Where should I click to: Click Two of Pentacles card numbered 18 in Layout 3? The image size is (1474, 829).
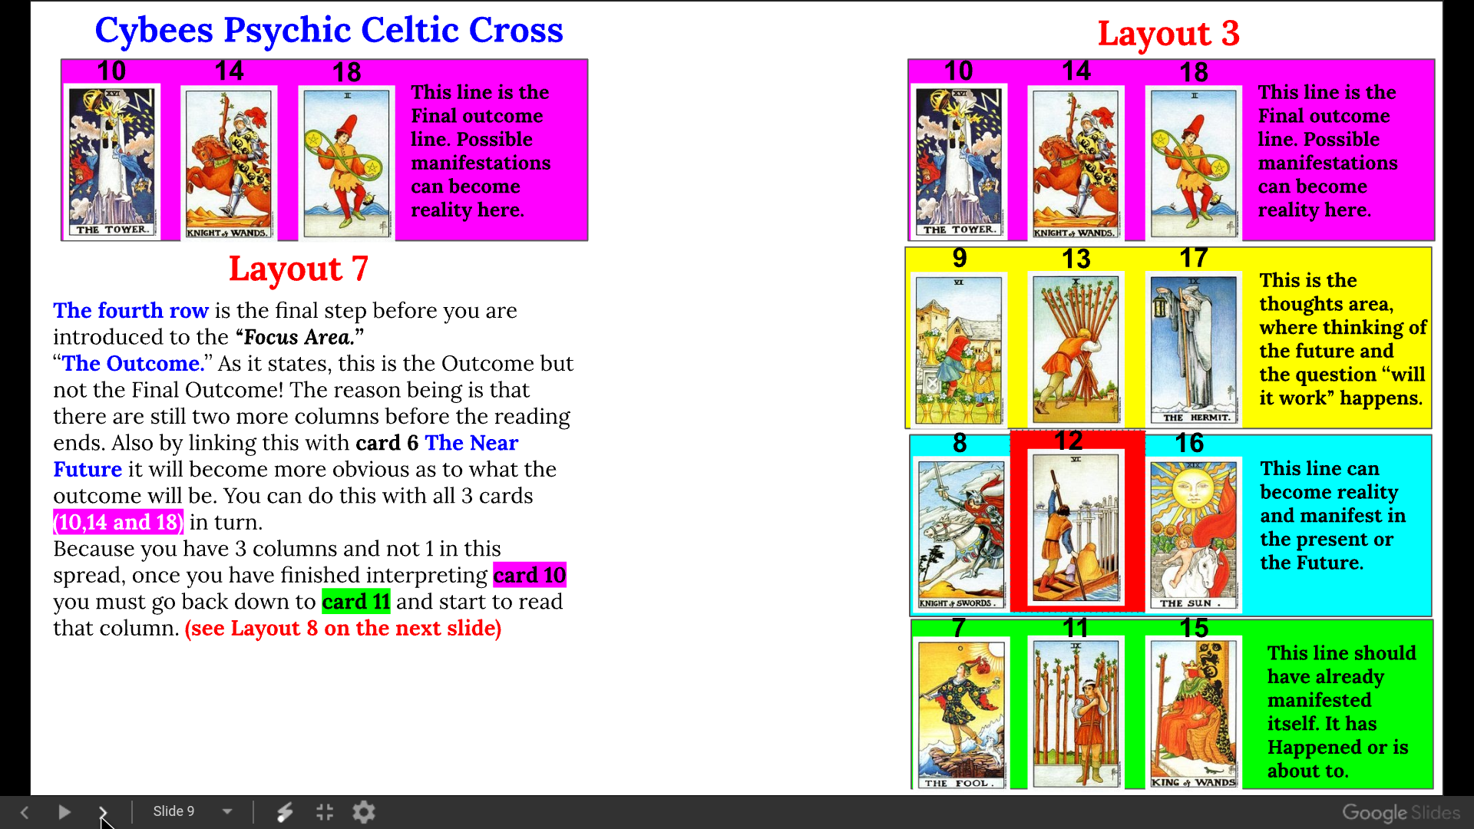(x=1194, y=163)
